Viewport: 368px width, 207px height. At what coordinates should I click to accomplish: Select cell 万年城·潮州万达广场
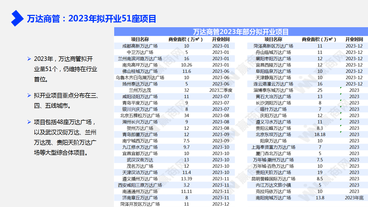tap(273, 160)
